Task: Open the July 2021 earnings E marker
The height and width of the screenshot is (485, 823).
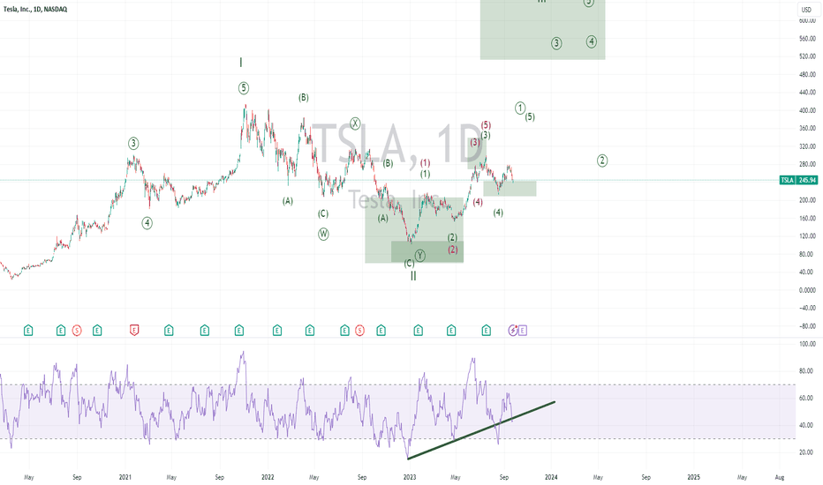Action: point(205,331)
